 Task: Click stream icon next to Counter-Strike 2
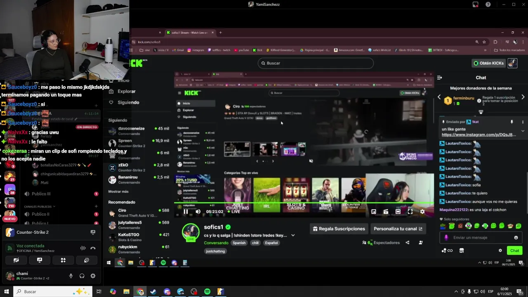pyautogui.click(x=93, y=232)
